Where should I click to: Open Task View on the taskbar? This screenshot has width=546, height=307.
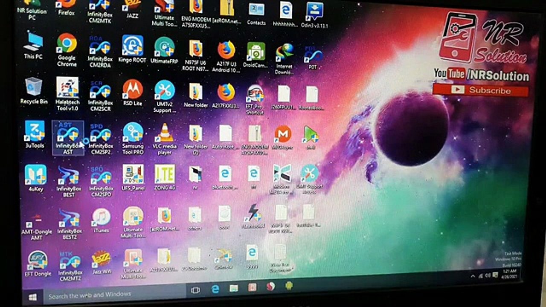click(196, 290)
